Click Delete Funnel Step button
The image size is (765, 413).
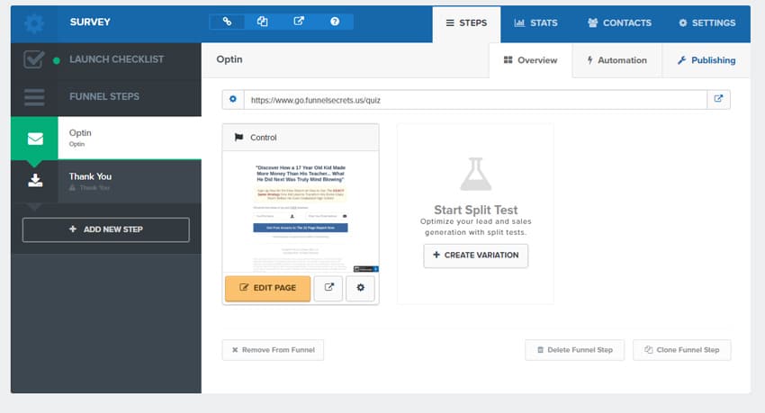pyautogui.click(x=574, y=350)
